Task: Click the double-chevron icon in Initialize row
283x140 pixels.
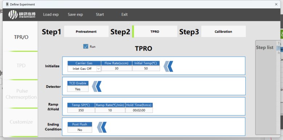Action: [x=168, y=66]
